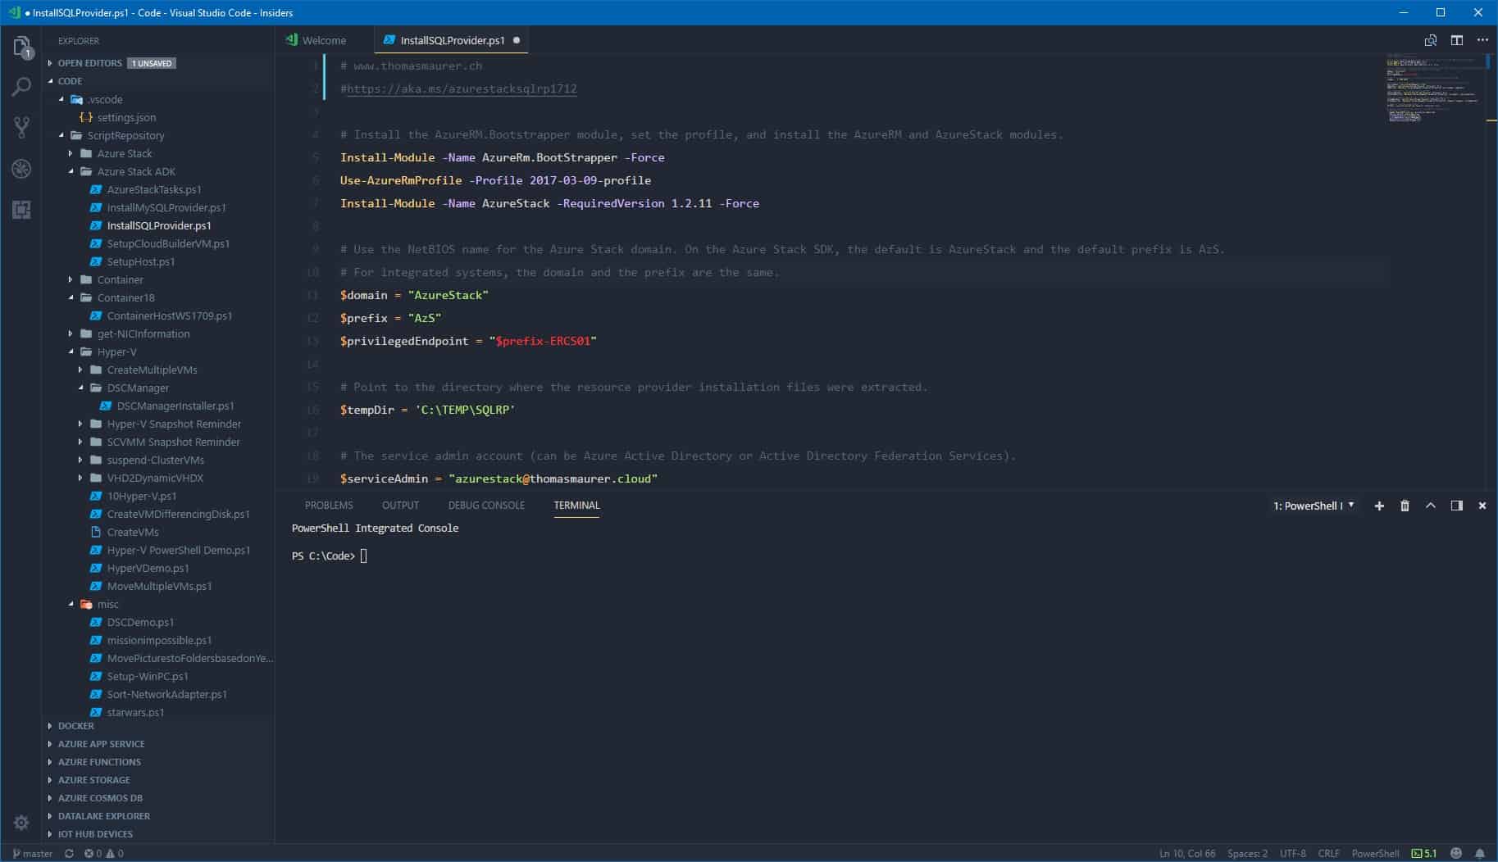
Task: Select the Terminal panel tab
Action: point(576,506)
